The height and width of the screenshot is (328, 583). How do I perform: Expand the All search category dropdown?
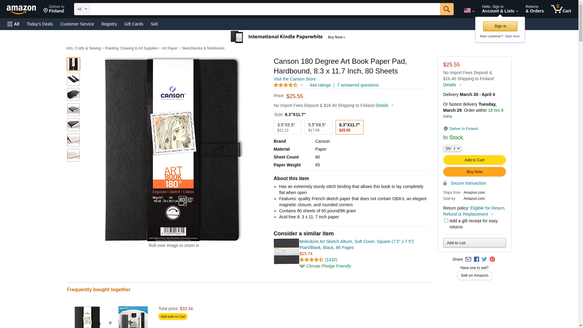82,9
